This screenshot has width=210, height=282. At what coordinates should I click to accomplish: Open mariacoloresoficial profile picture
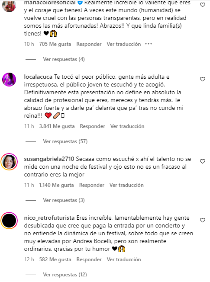point(9,6)
